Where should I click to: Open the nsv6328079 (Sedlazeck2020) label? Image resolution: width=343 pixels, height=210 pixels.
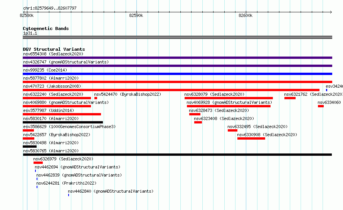click(214, 94)
